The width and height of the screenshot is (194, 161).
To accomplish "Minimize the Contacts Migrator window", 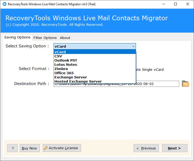I will click(x=164, y=4).
